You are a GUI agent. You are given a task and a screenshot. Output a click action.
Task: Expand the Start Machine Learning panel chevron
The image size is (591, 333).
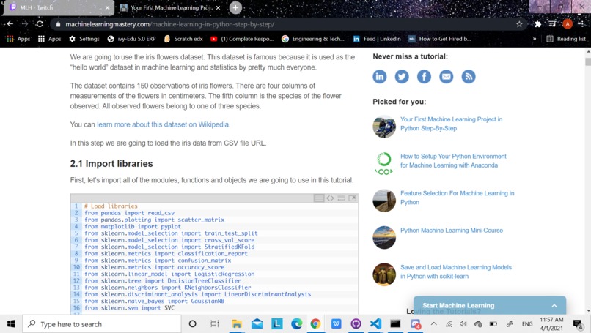tap(554, 305)
